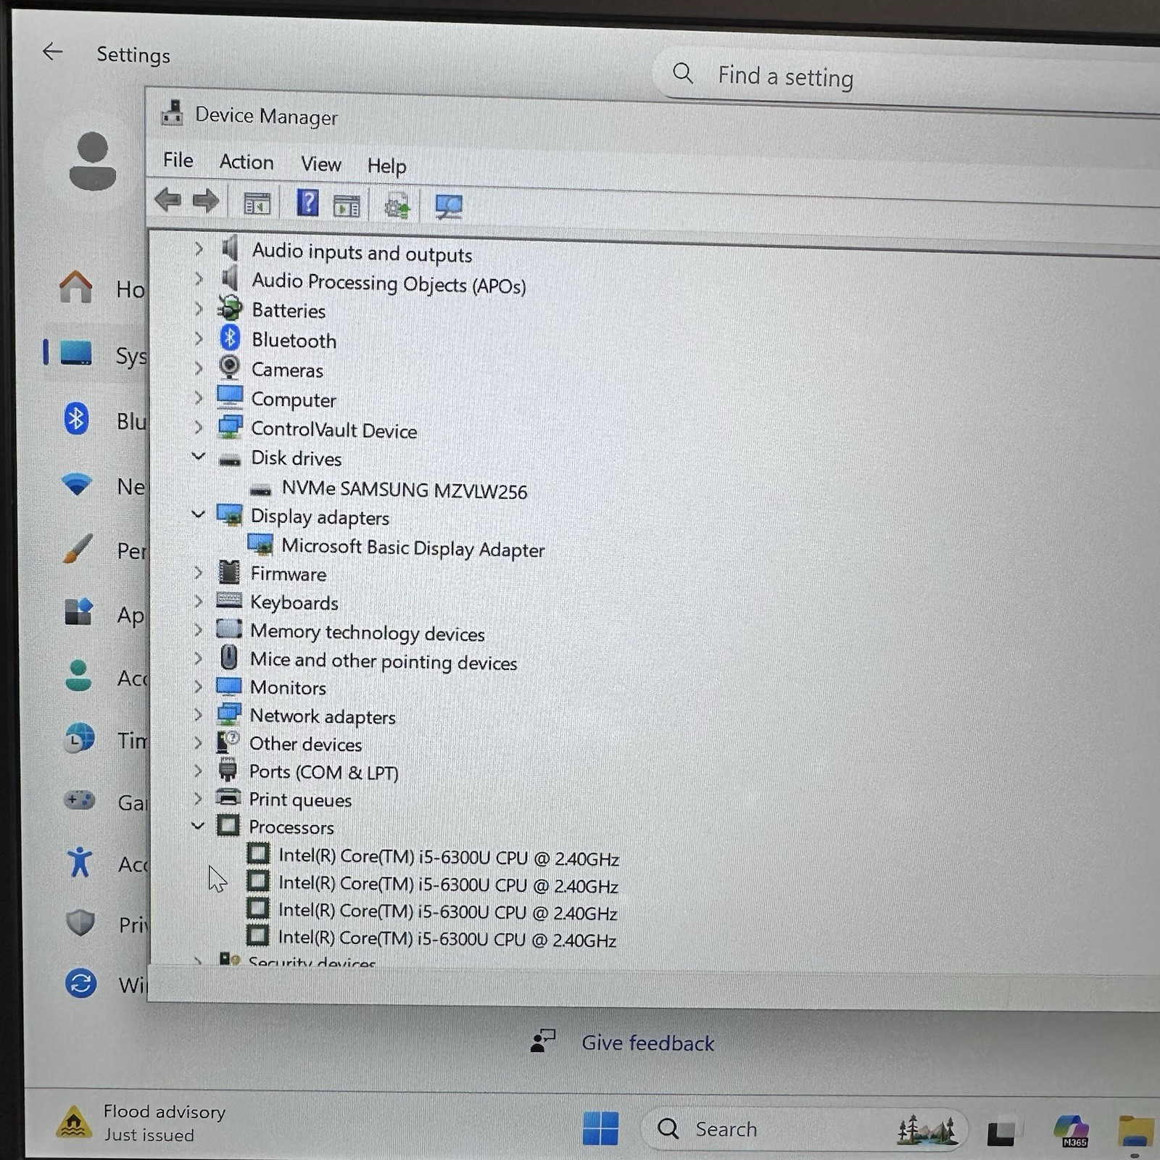Expand the Other devices chevron

point(198,743)
